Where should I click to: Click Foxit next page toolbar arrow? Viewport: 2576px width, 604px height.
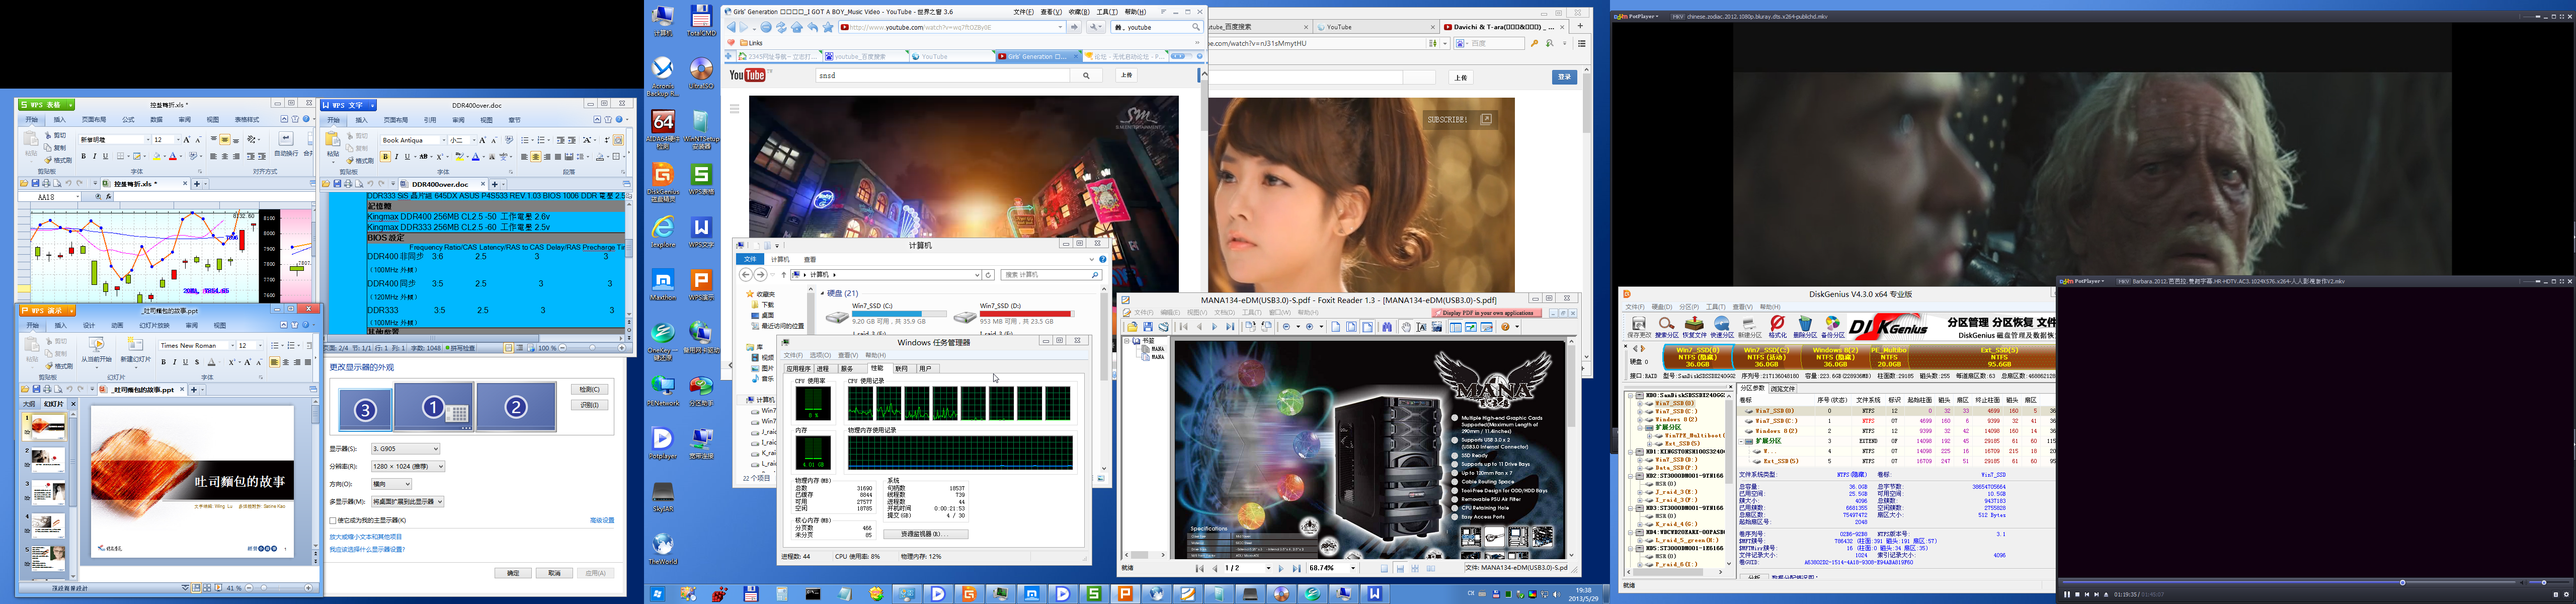coord(1215,327)
